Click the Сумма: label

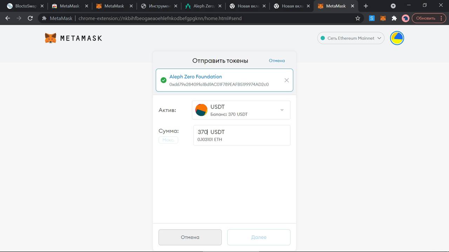tap(169, 131)
